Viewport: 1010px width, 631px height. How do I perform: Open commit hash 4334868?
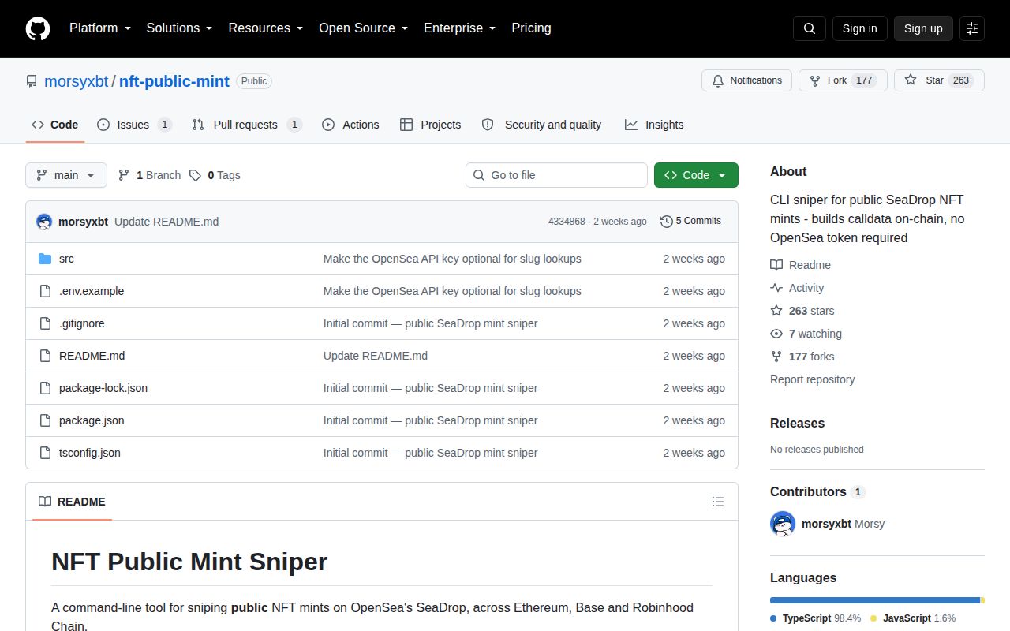point(567,222)
